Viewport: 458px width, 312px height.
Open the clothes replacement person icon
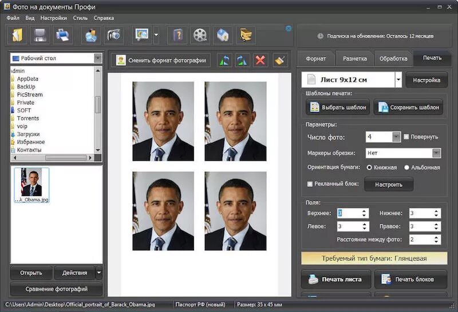coord(91,35)
